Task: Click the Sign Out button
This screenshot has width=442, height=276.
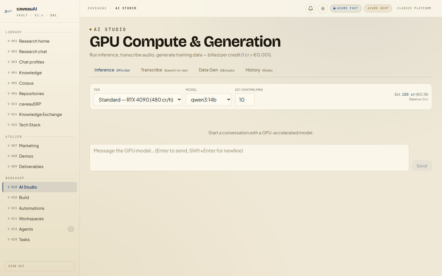Action: coord(40,266)
